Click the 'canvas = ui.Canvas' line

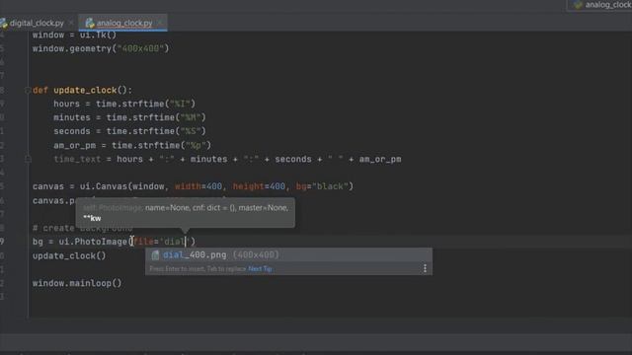(193, 186)
